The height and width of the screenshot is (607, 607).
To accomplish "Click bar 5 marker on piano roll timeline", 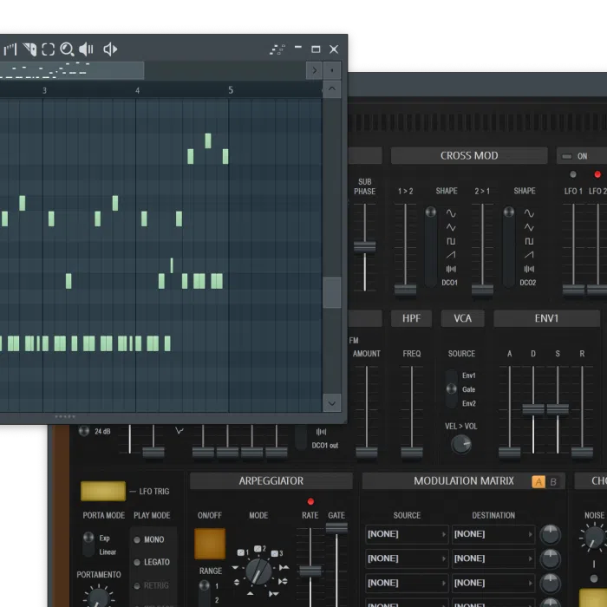I will 231,90.
